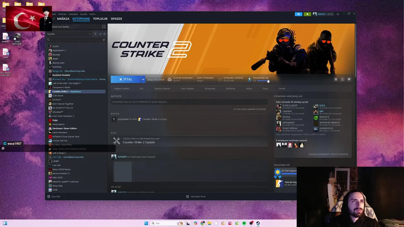The width and height of the screenshot is (404, 227).
Task: Click the Oyun Ekle button
Action: tap(54, 196)
